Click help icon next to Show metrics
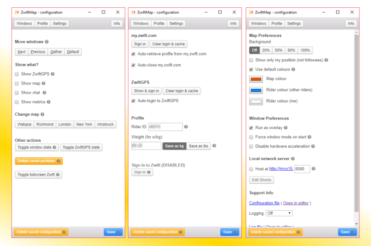This screenshot has height=246, width=371. 48,102
